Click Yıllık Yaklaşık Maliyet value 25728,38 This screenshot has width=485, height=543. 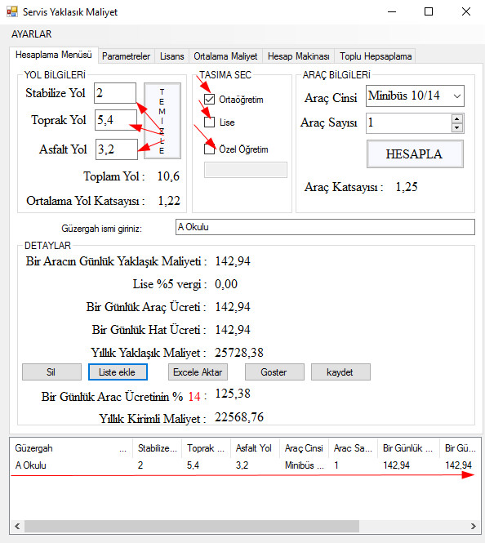[239, 353]
